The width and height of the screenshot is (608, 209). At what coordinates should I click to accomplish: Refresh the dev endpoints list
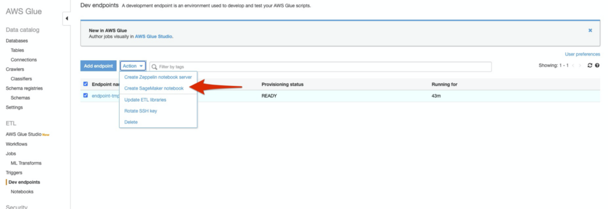tap(590, 65)
